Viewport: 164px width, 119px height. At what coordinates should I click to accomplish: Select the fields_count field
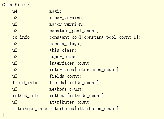click(64, 76)
